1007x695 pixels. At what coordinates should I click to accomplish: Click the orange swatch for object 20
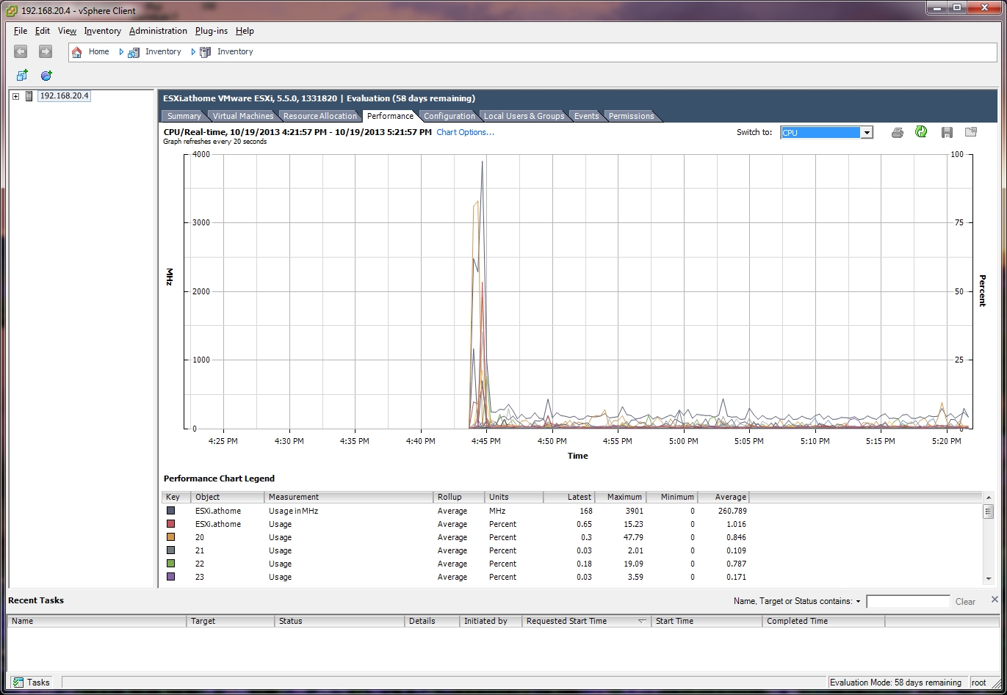(x=171, y=536)
